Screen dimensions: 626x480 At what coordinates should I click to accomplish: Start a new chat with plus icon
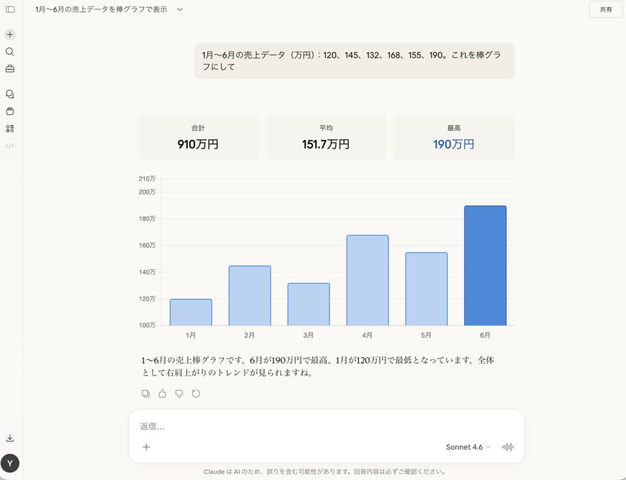[10, 35]
